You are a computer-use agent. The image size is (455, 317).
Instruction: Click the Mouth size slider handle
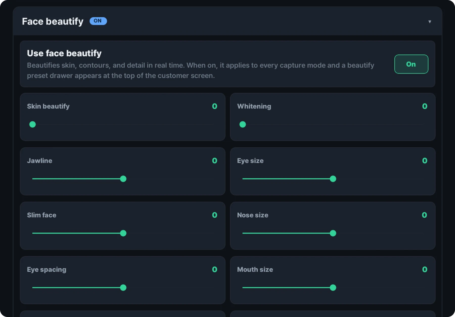tap(333, 288)
